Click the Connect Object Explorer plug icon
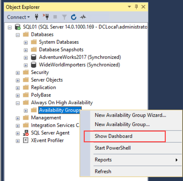Screen dimensions: 183x181 coord(37,17)
